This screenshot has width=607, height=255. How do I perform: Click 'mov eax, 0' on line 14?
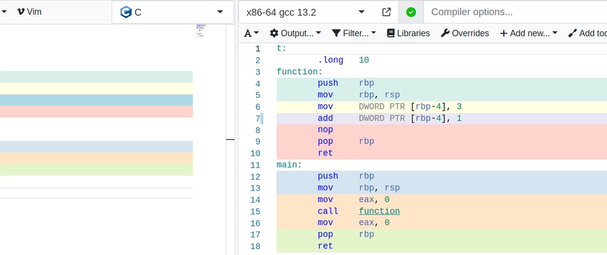click(353, 199)
